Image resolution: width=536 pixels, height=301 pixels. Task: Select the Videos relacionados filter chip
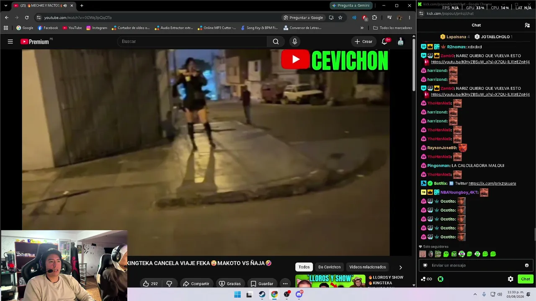(x=368, y=267)
